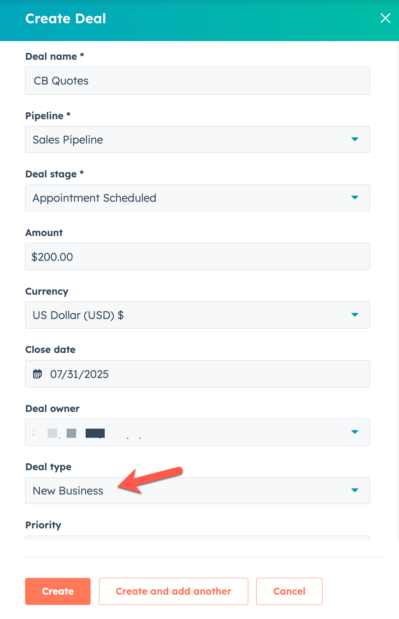Expand the Appointment Scheduled stage dropdown
The height and width of the screenshot is (619, 399).
point(190,198)
